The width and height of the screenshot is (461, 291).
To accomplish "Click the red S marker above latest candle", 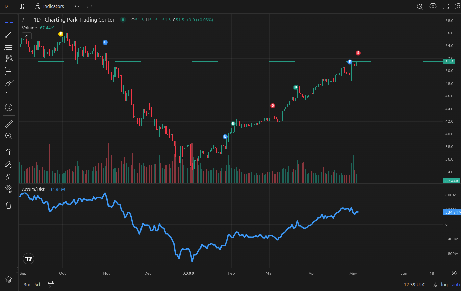I will 358,53.
